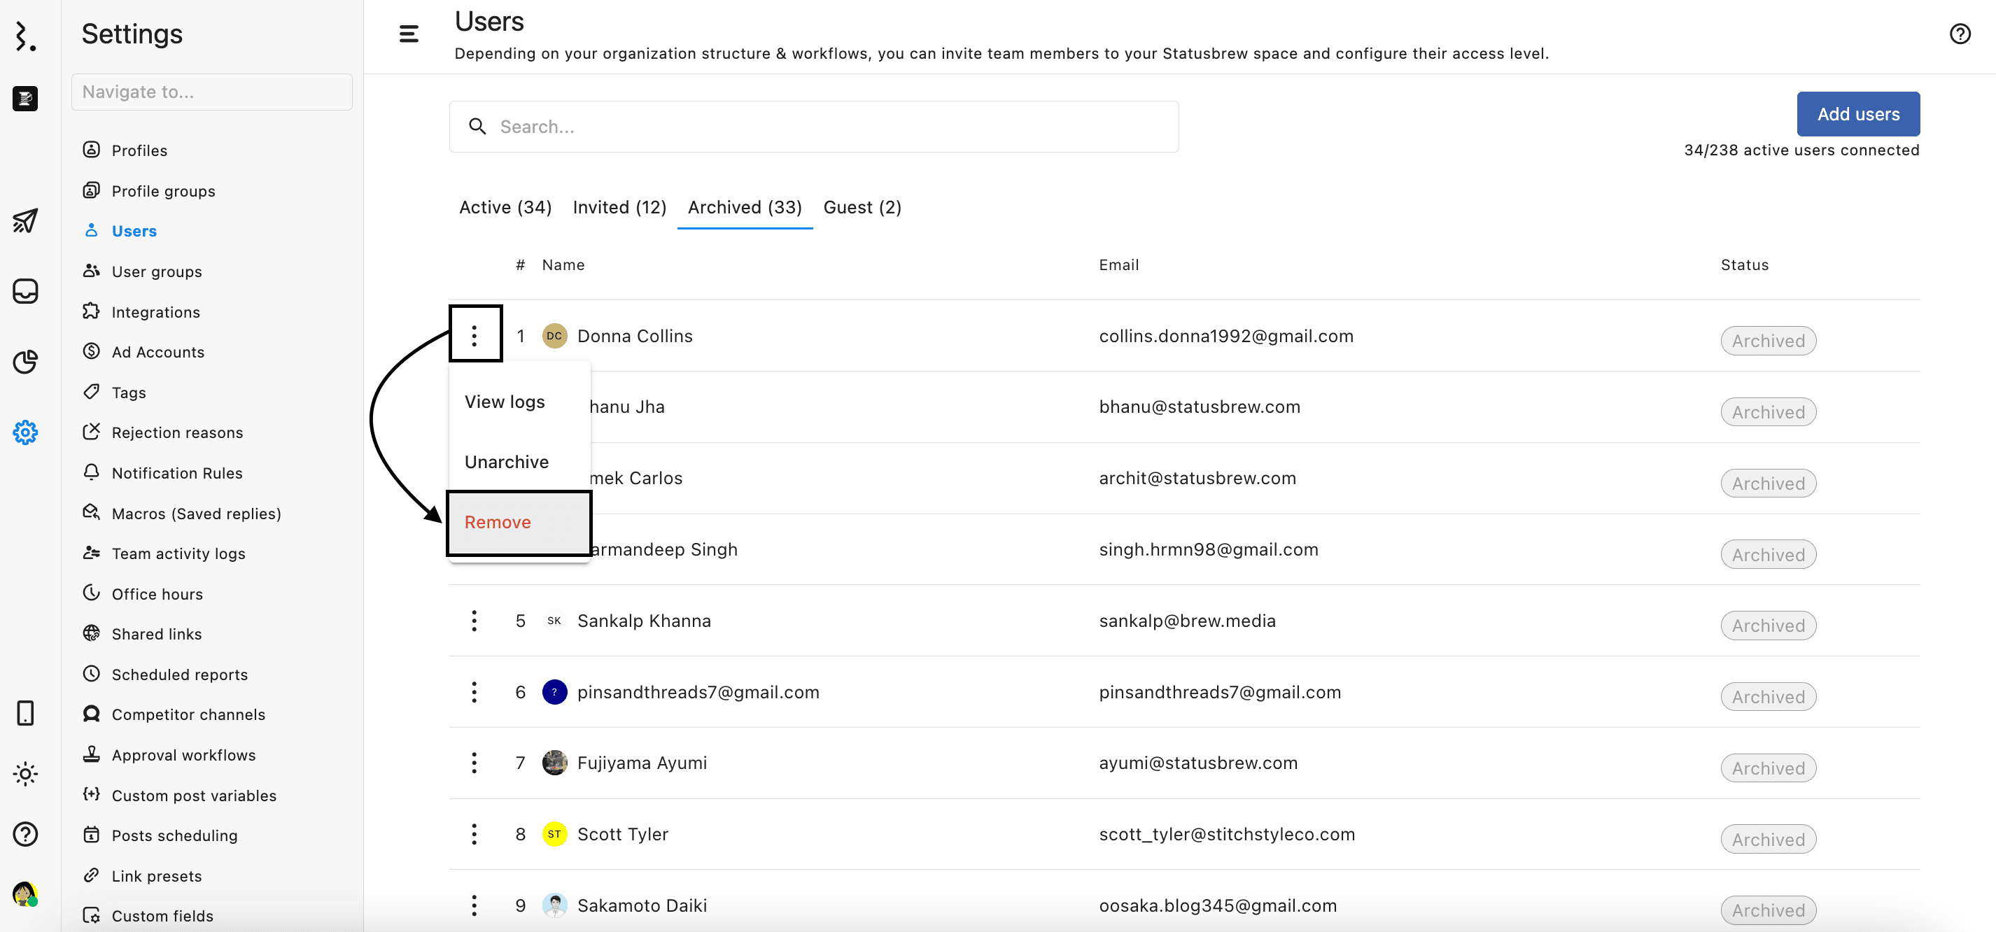
Task: Open three-dot menu for Scott Tyler
Action: pos(475,833)
